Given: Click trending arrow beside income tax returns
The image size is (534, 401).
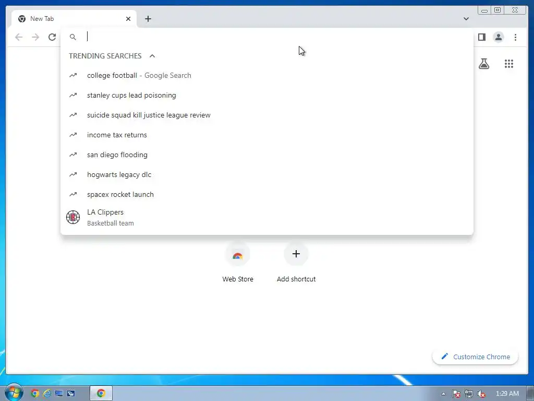Looking at the screenshot, I should click(73, 135).
